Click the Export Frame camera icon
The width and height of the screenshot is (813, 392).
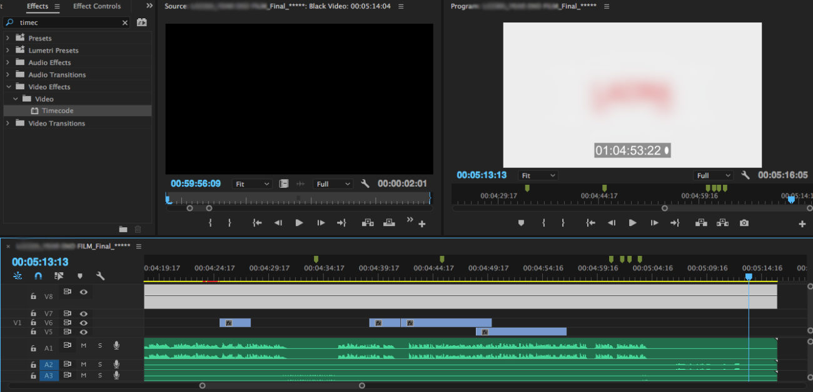click(x=744, y=223)
